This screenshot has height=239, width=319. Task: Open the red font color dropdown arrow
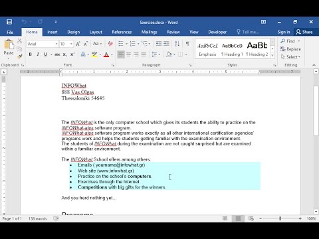click(112, 54)
